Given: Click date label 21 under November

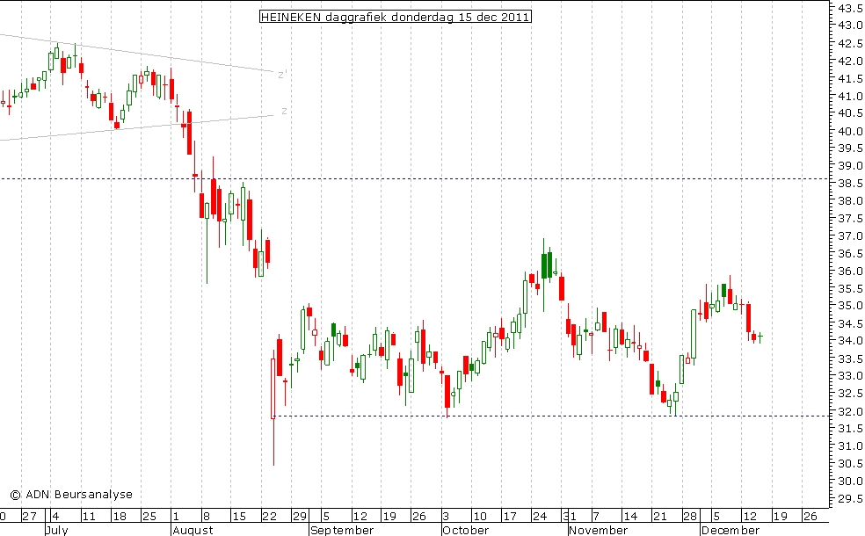Looking at the screenshot, I should pos(660,517).
